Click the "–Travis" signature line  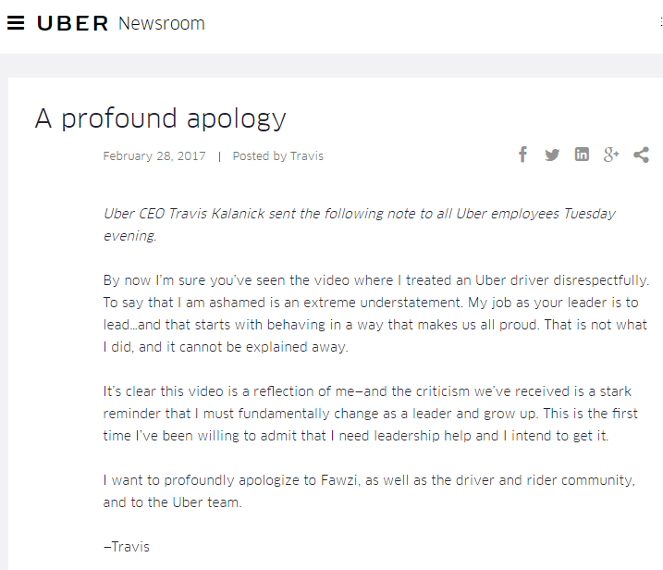tap(127, 546)
